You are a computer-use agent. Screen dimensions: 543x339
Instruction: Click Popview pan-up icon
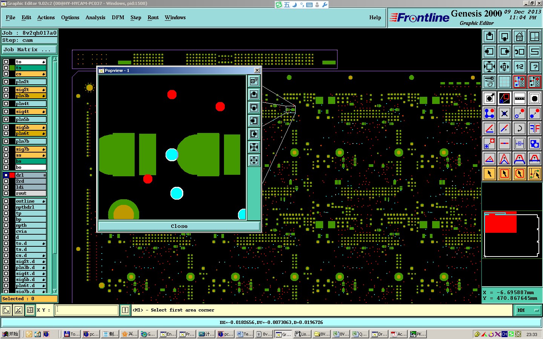tap(254, 94)
